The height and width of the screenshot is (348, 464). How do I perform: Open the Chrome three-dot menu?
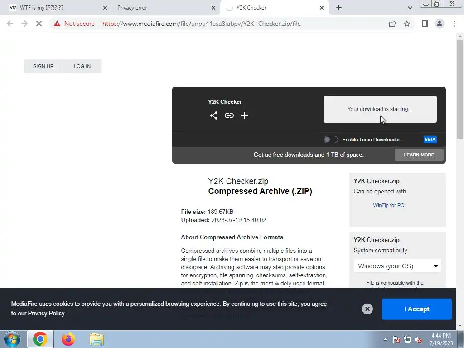pyautogui.click(x=454, y=24)
